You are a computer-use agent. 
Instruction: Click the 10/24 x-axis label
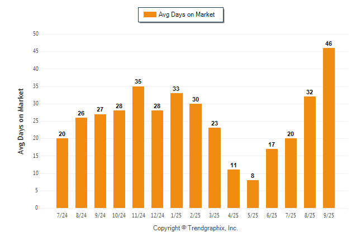click(x=120, y=215)
